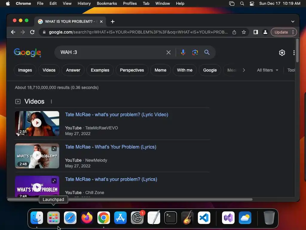Expand preview on NewMelody thumbnail corner icon
The height and width of the screenshot is (230, 306).
(54, 149)
